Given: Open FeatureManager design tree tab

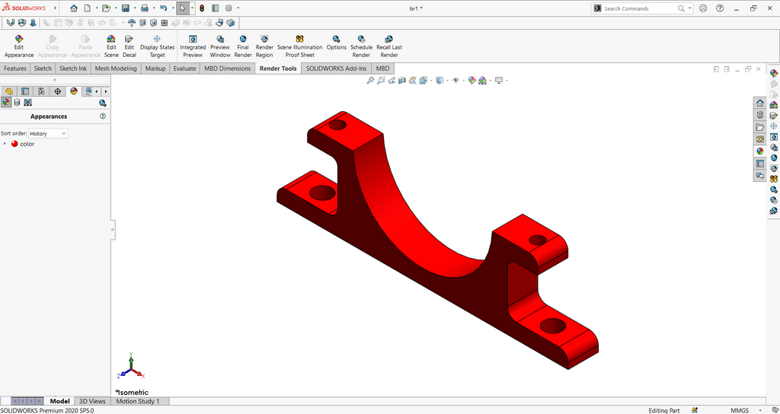Looking at the screenshot, I should 9,91.
